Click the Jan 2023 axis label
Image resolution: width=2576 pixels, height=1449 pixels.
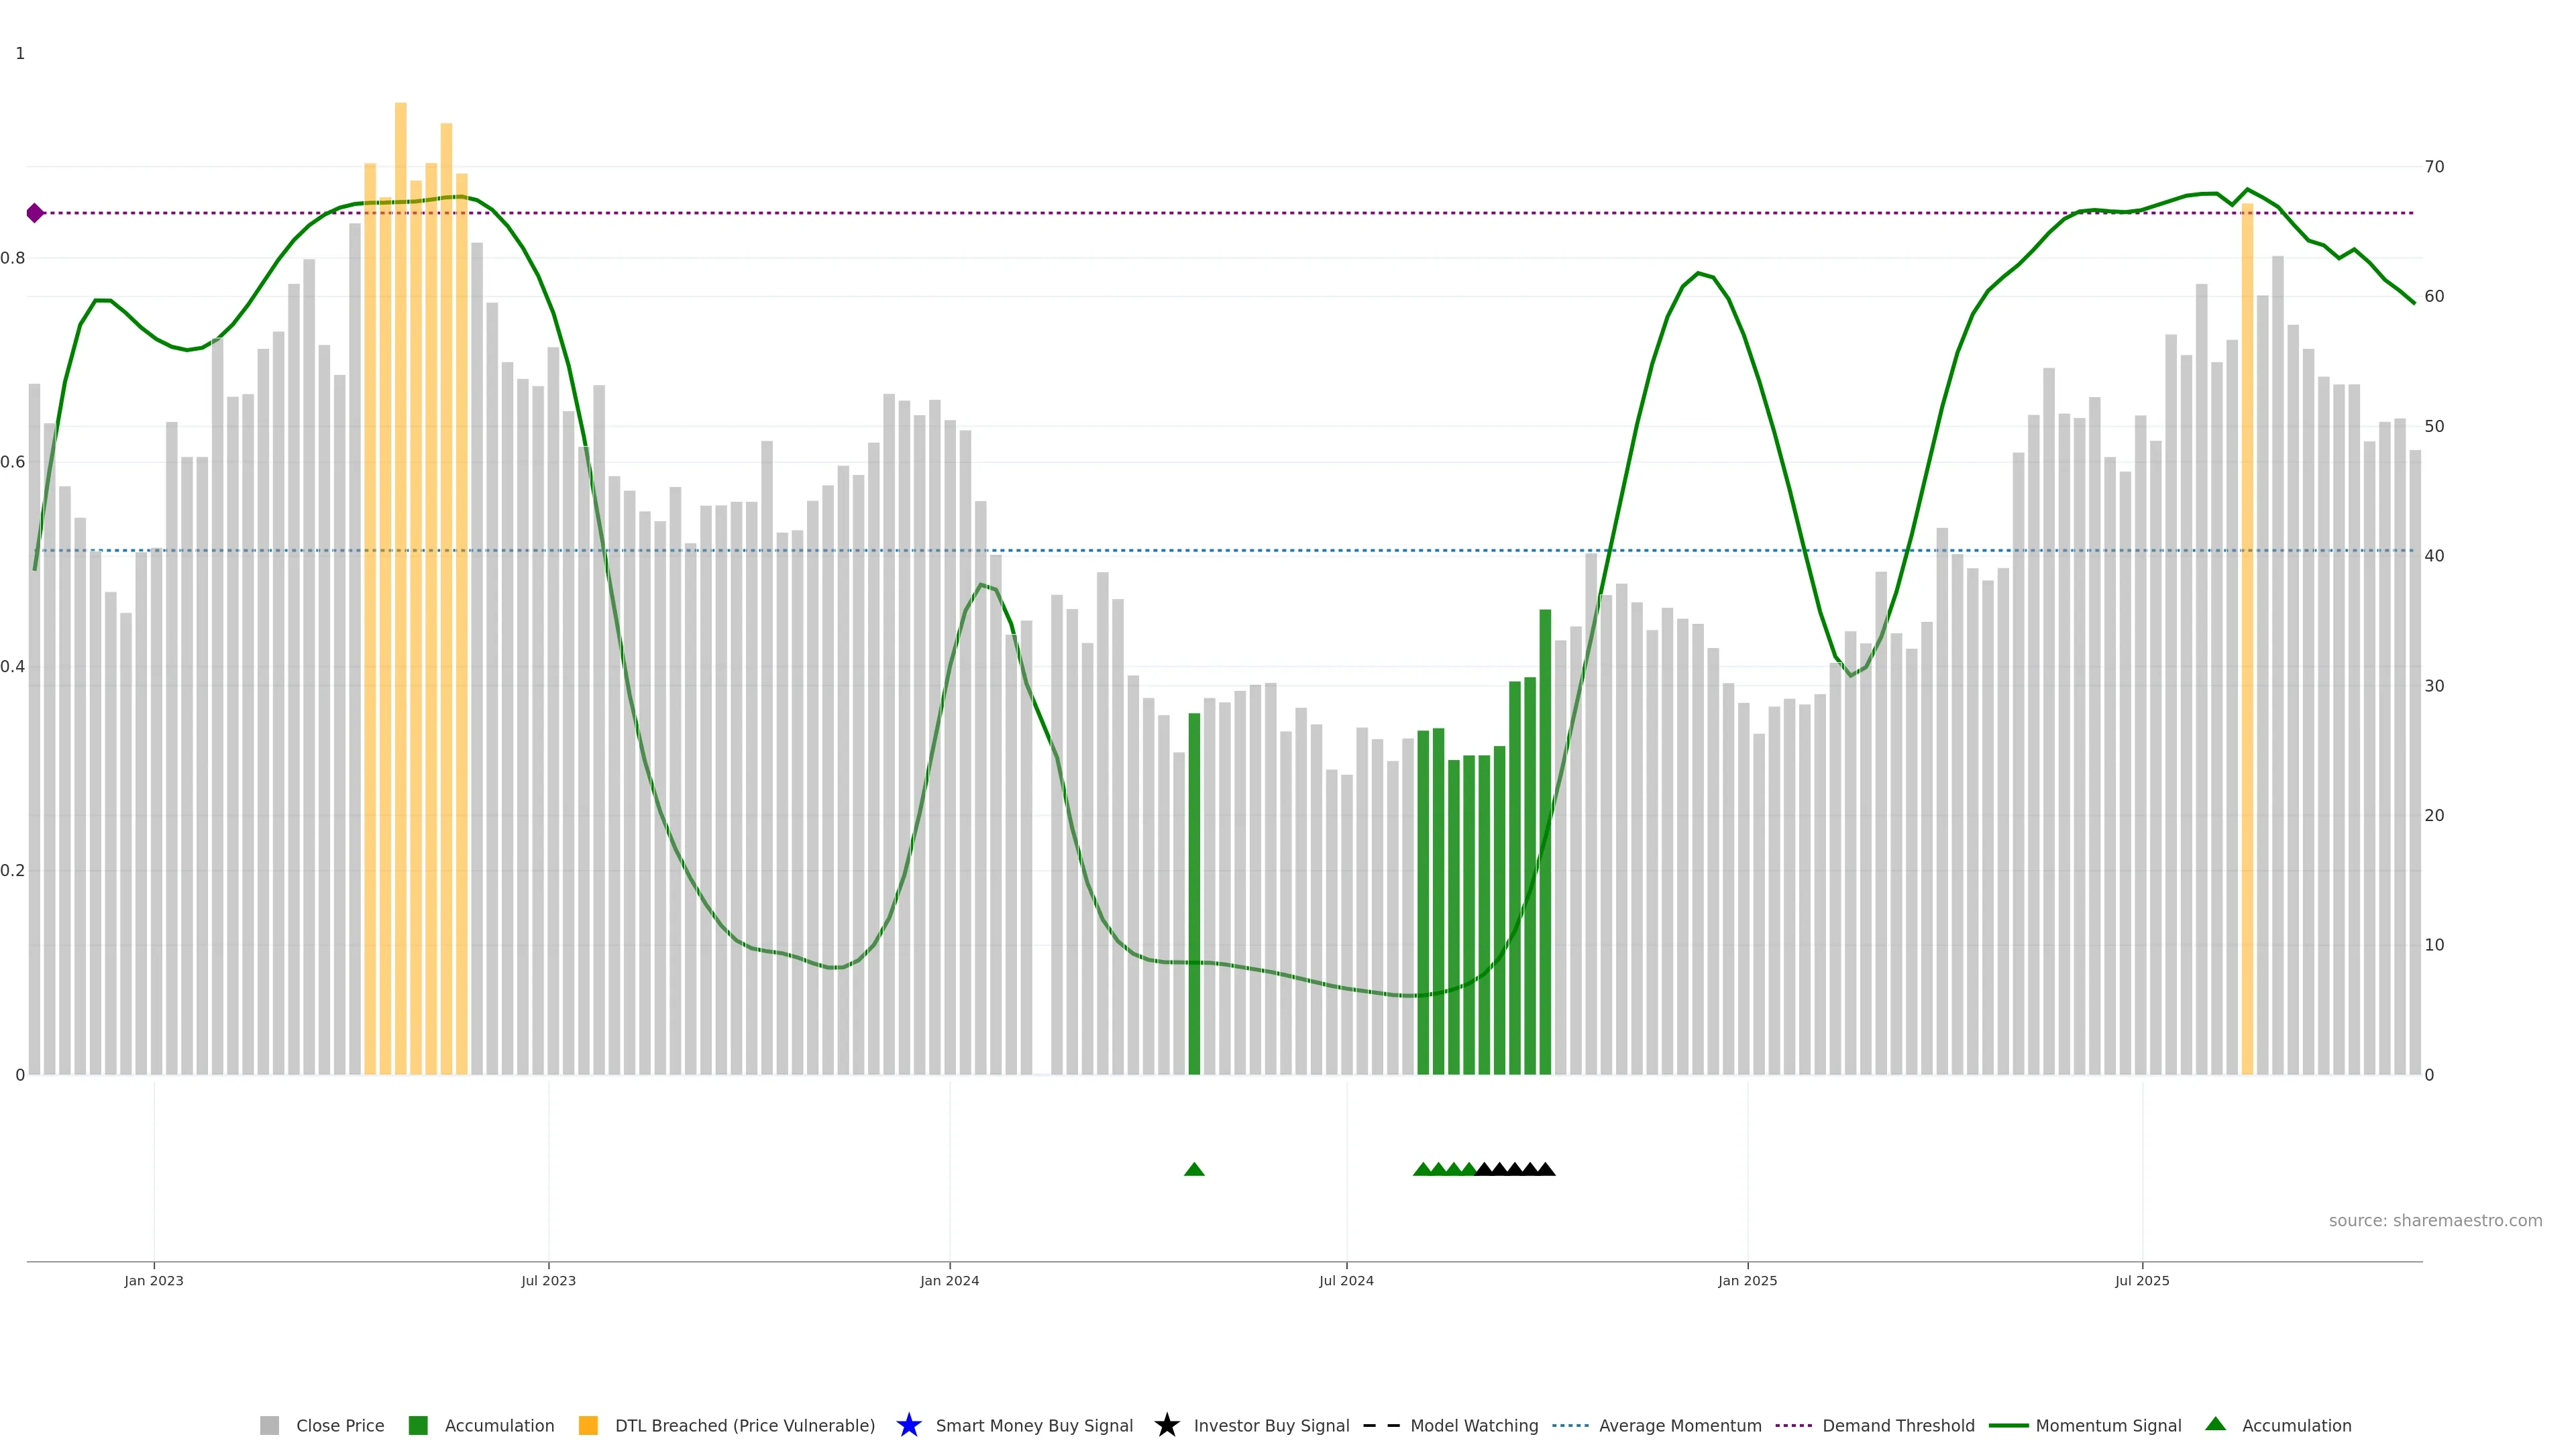pyautogui.click(x=154, y=1280)
